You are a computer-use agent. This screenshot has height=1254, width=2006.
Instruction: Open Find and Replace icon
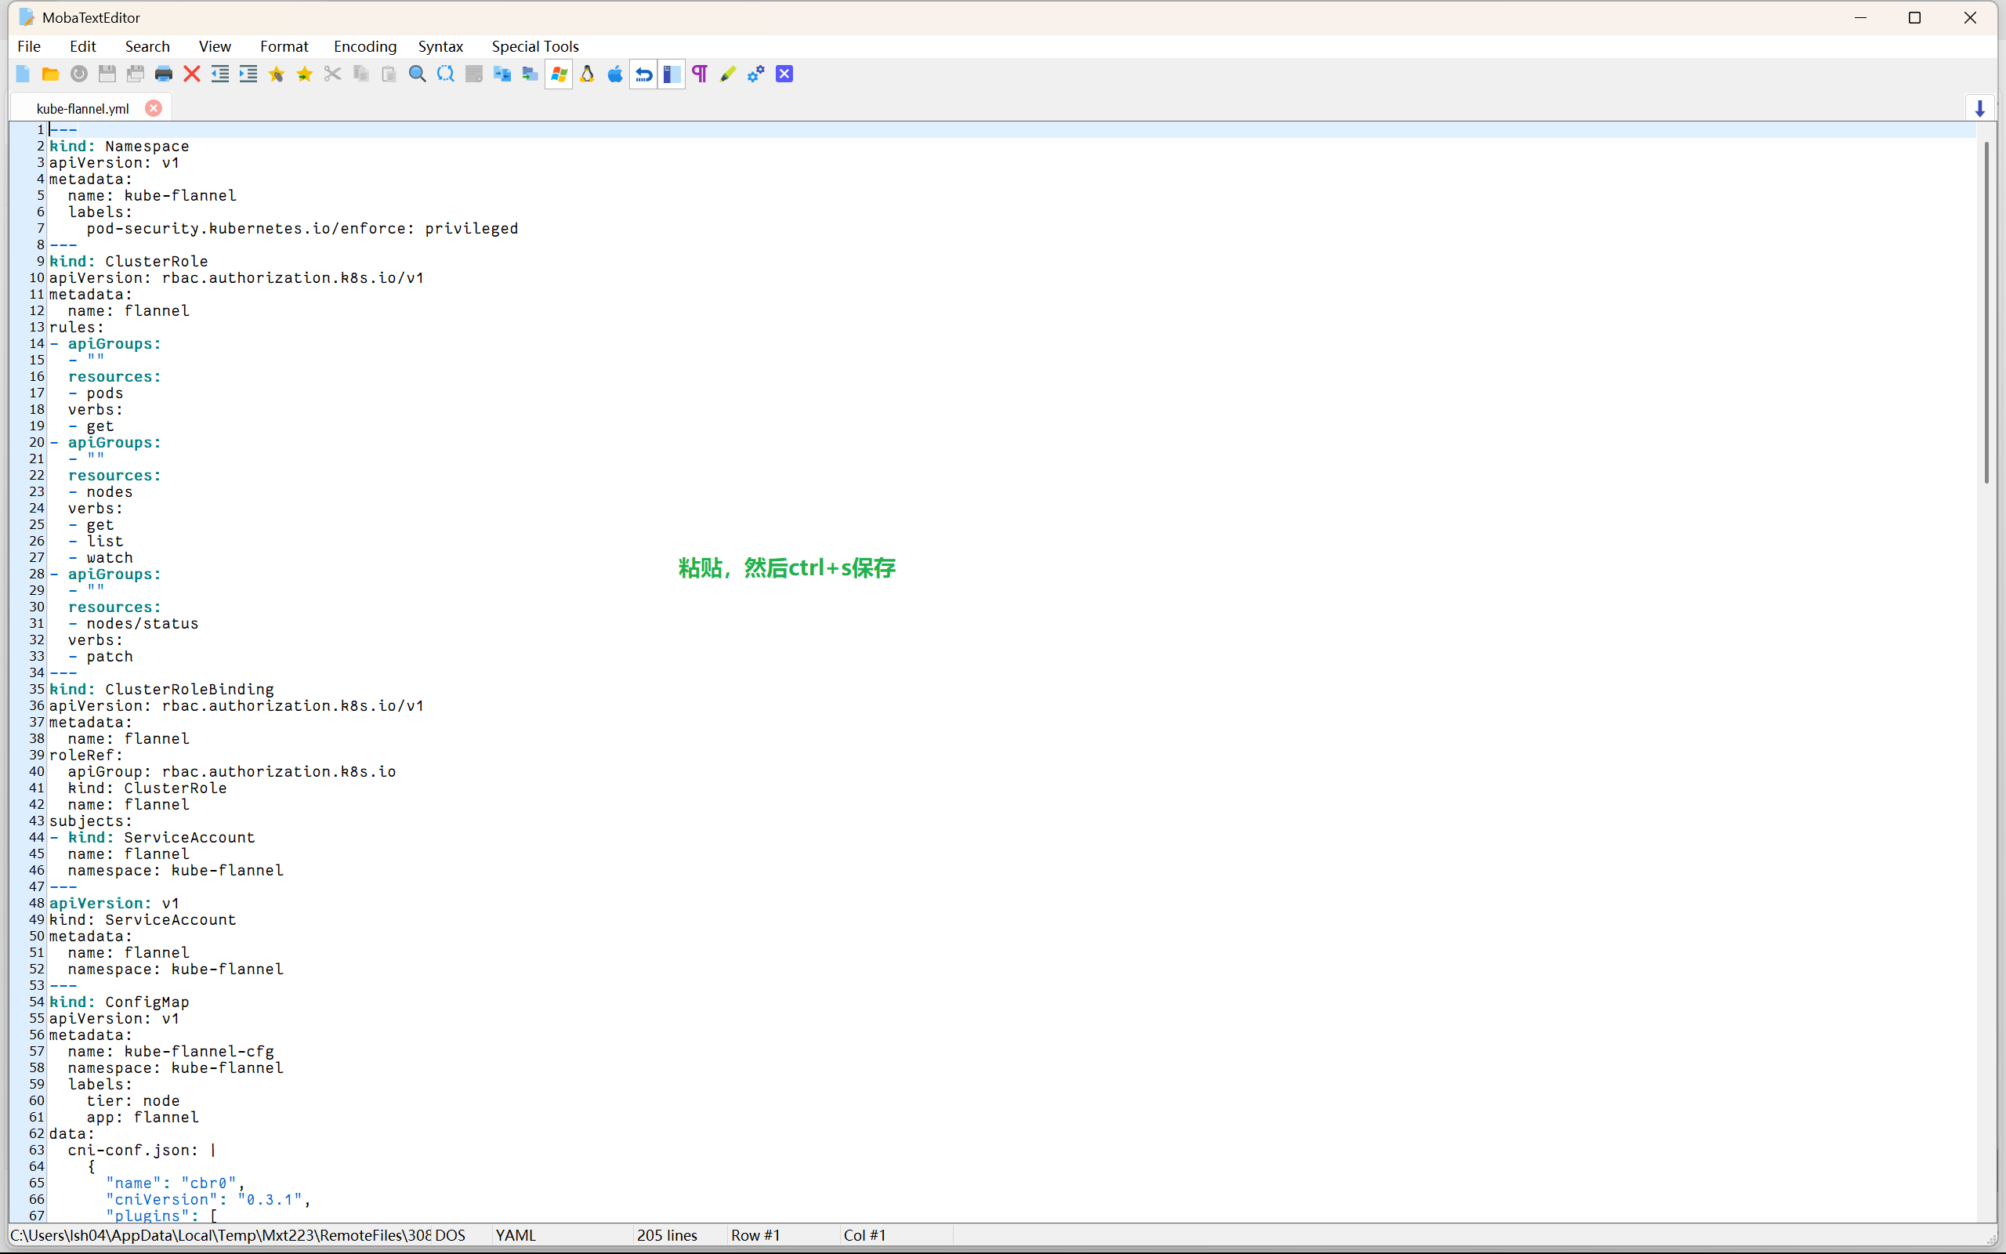pos(445,74)
